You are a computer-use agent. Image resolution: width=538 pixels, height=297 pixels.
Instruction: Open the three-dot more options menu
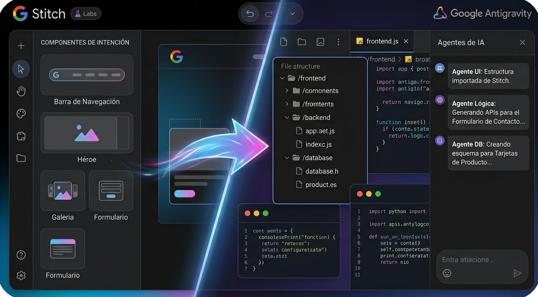tap(338, 42)
